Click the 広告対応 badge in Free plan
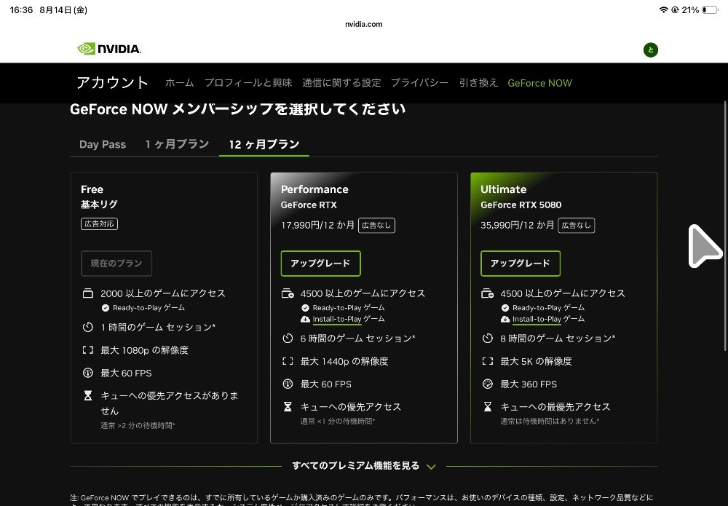Screen dimensions: 728x506 pos(99,224)
